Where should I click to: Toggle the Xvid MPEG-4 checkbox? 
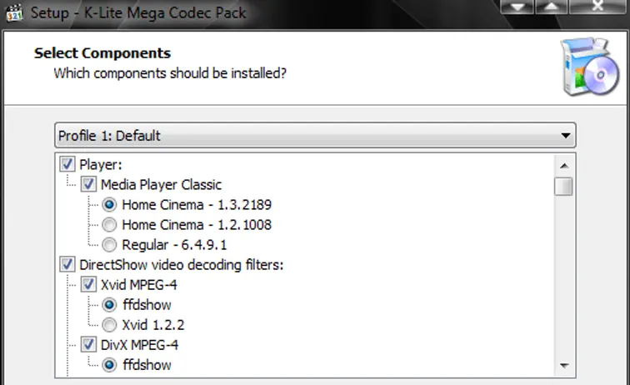[89, 285]
